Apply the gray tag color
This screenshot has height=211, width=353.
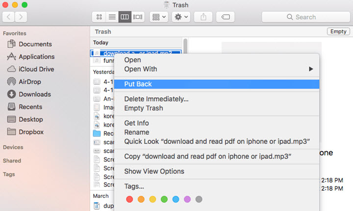coord(199,199)
